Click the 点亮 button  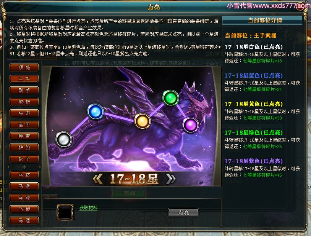pyautogui.click(x=183, y=213)
